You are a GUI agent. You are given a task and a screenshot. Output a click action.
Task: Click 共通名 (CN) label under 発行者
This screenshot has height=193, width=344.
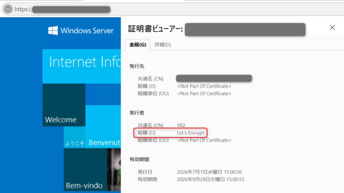coord(151,125)
